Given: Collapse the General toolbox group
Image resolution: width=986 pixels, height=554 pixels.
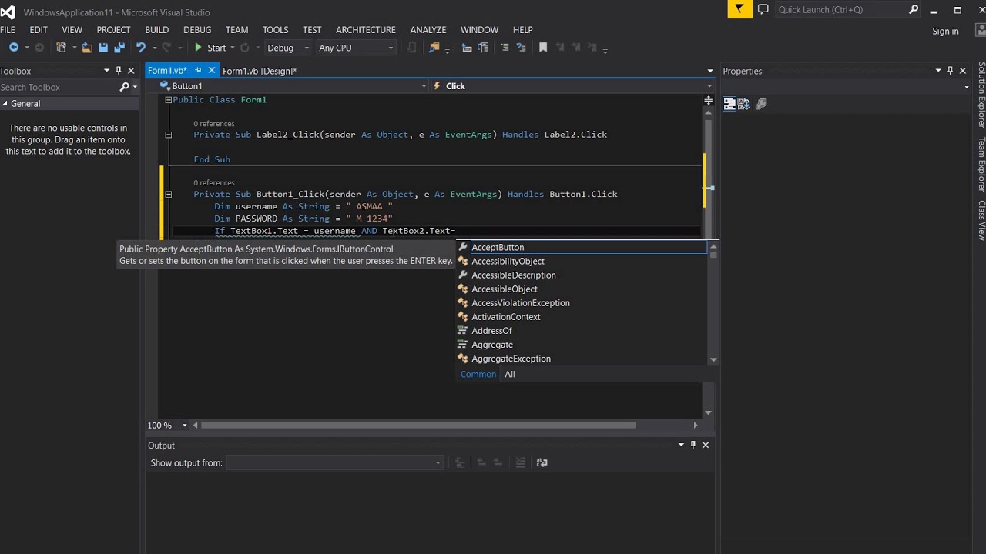Looking at the screenshot, I should [5, 104].
